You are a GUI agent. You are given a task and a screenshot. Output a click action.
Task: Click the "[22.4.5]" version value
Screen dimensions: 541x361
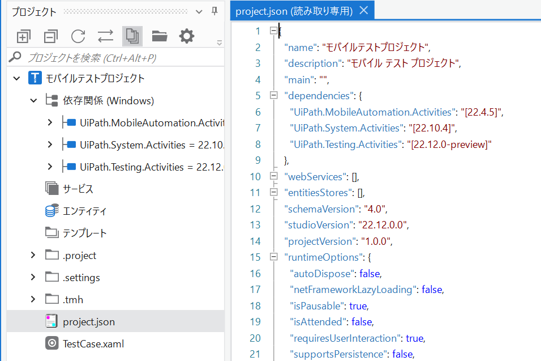click(x=481, y=112)
